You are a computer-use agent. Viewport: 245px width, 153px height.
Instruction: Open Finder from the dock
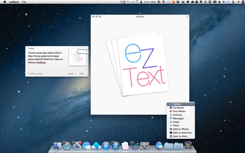tap(58, 146)
